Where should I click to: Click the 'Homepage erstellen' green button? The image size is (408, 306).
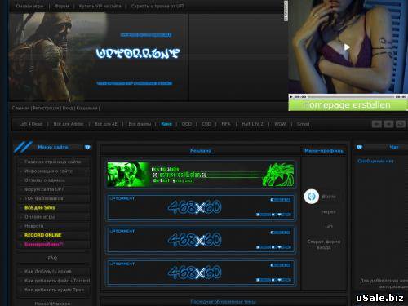pos(348,105)
